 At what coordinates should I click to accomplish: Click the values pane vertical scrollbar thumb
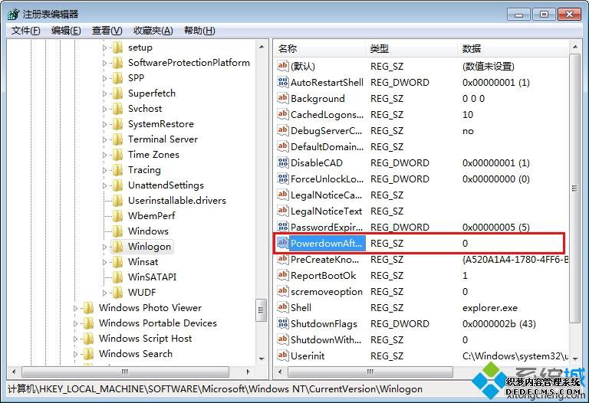tap(575, 188)
